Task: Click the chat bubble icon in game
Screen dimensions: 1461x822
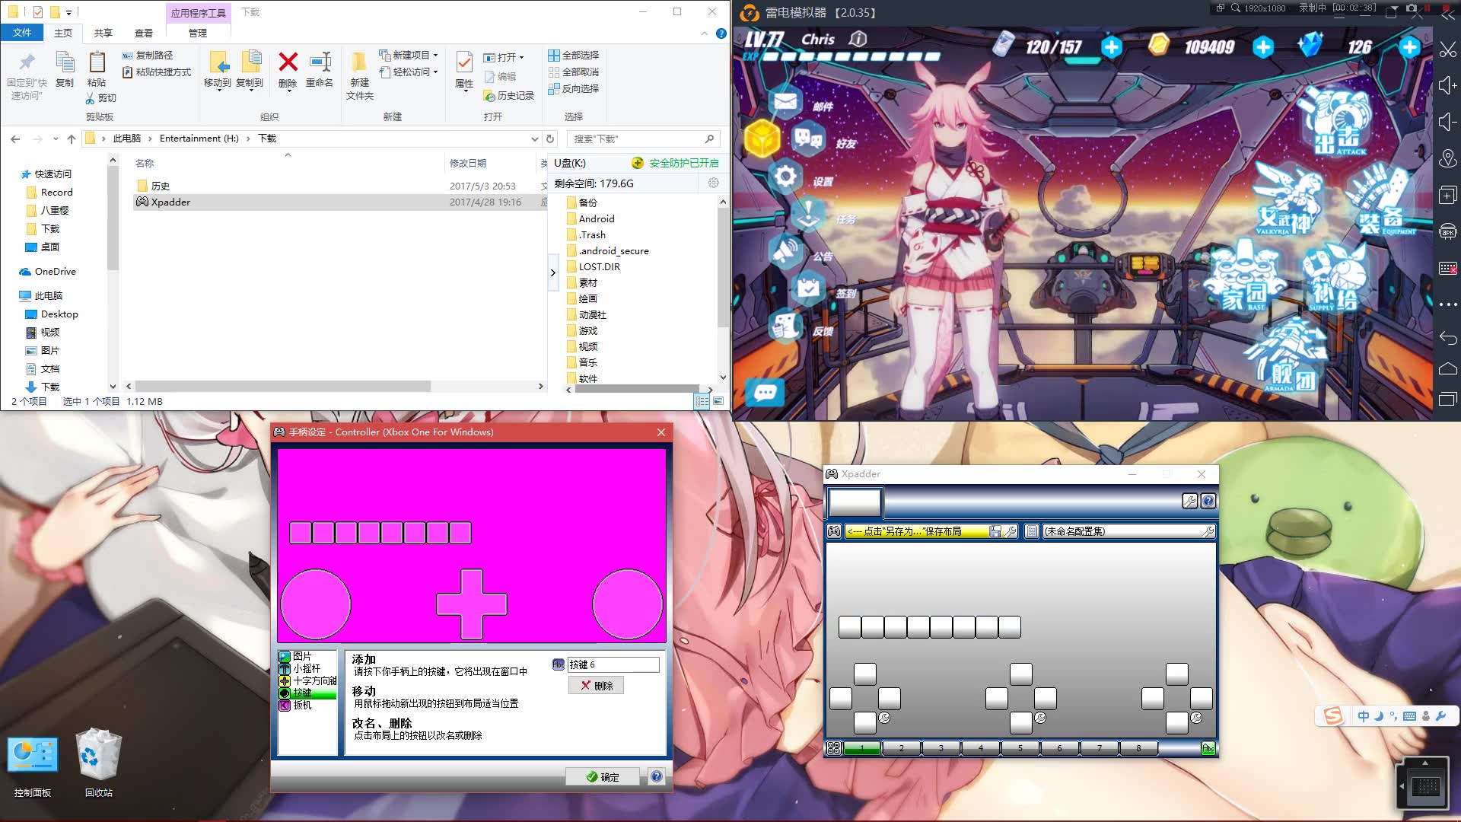Action: [765, 393]
